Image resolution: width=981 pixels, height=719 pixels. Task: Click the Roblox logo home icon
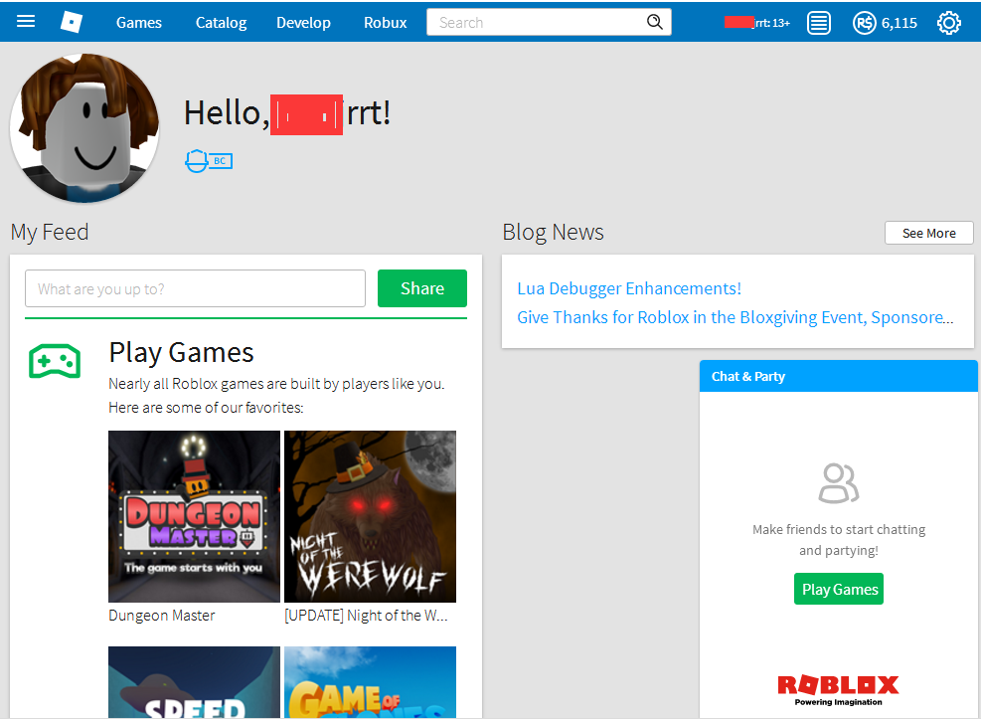[x=72, y=22]
